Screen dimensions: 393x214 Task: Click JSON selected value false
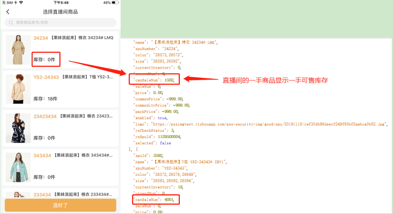(165, 143)
